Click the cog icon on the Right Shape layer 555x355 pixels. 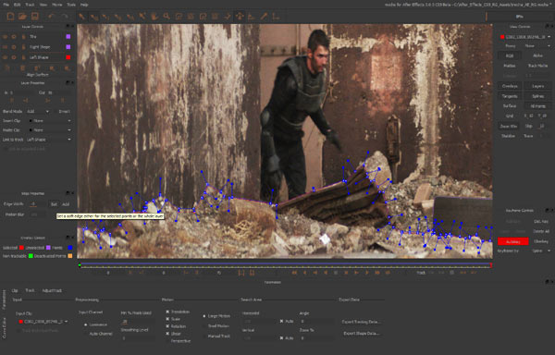[14, 47]
